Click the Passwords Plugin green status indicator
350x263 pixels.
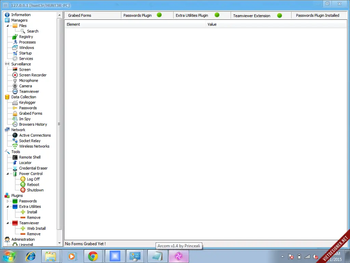[159, 15]
